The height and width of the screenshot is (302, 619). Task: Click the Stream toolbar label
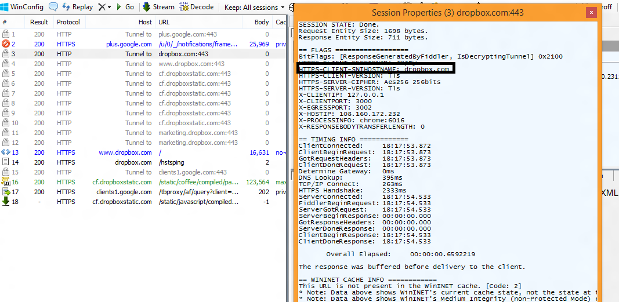(x=164, y=7)
